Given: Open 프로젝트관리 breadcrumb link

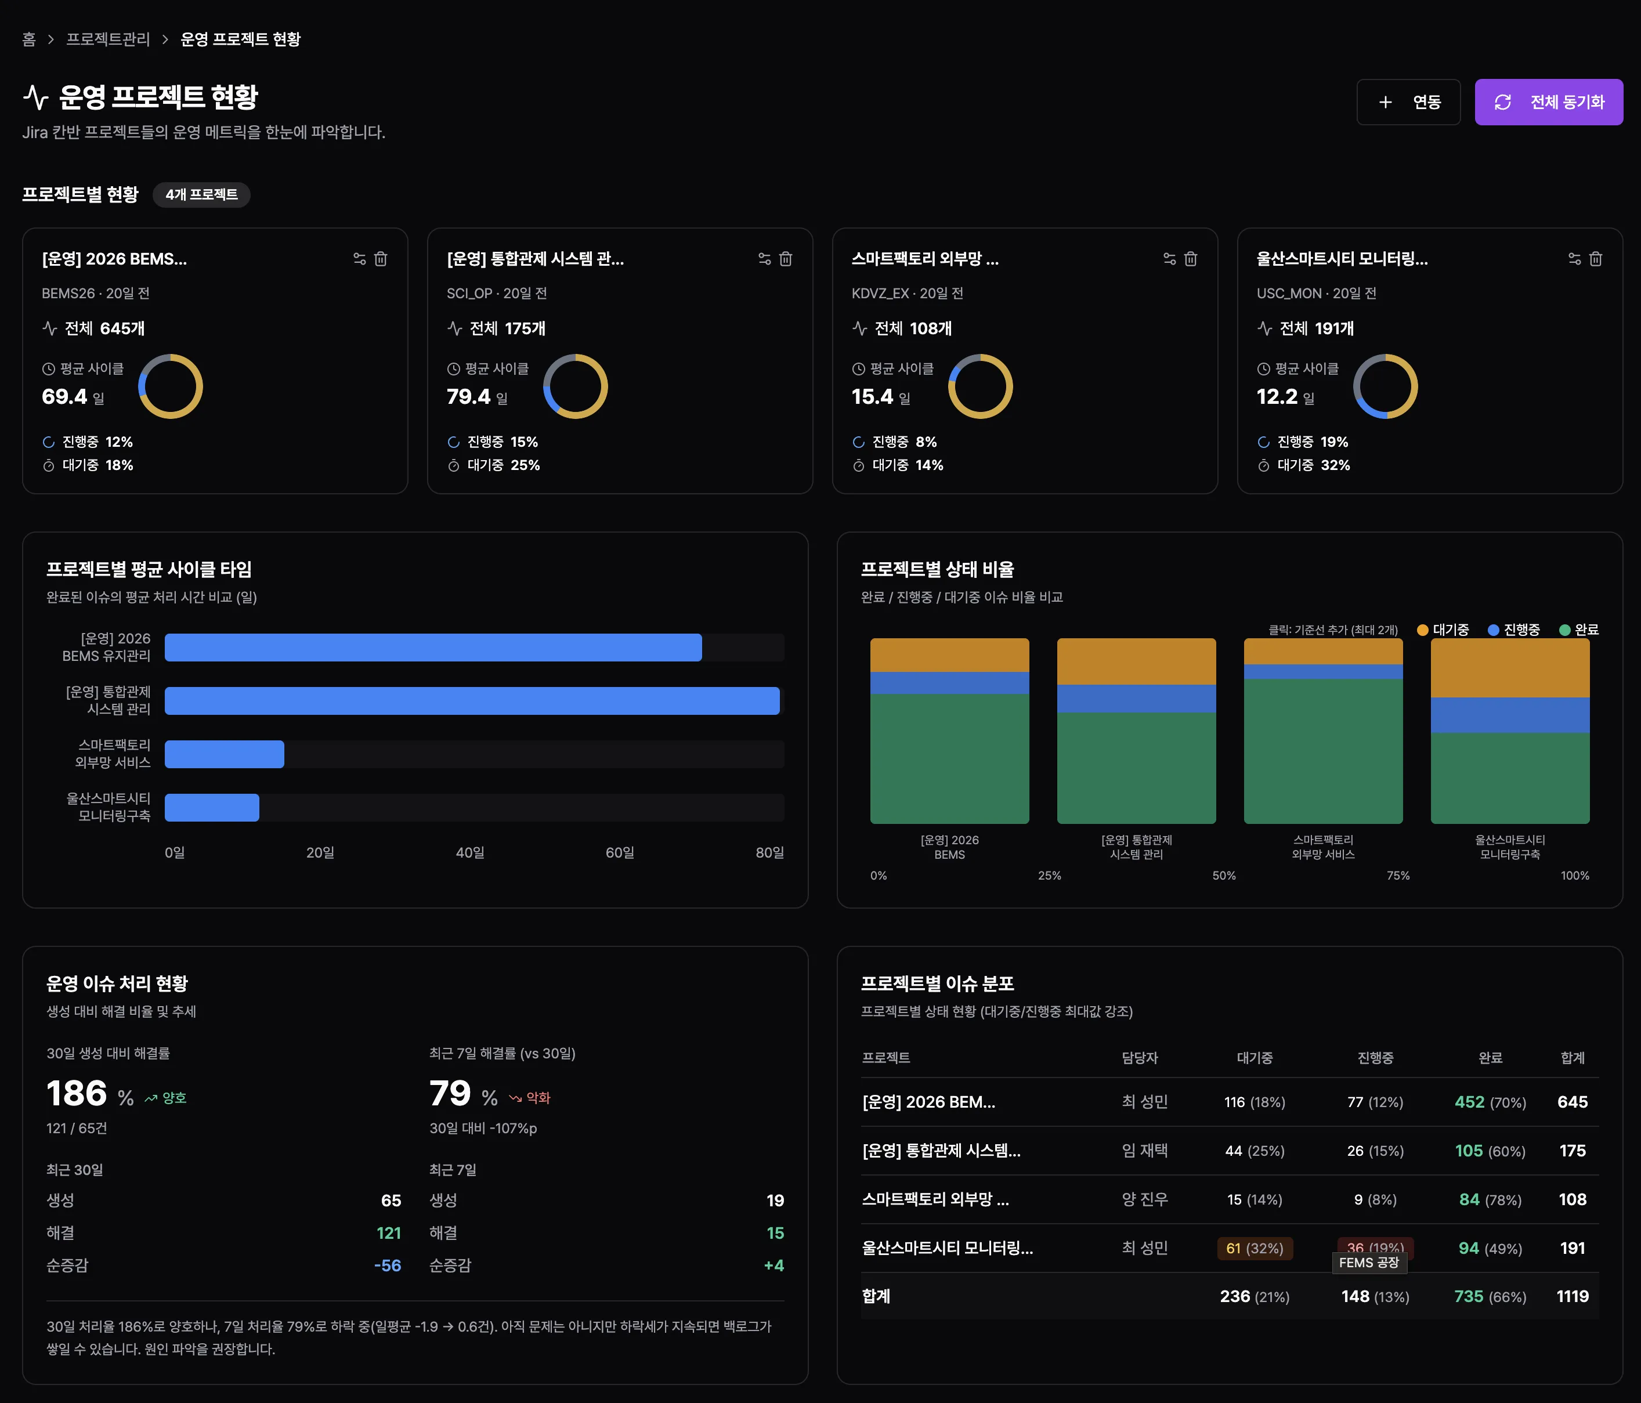Looking at the screenshot, I should 108,39.
